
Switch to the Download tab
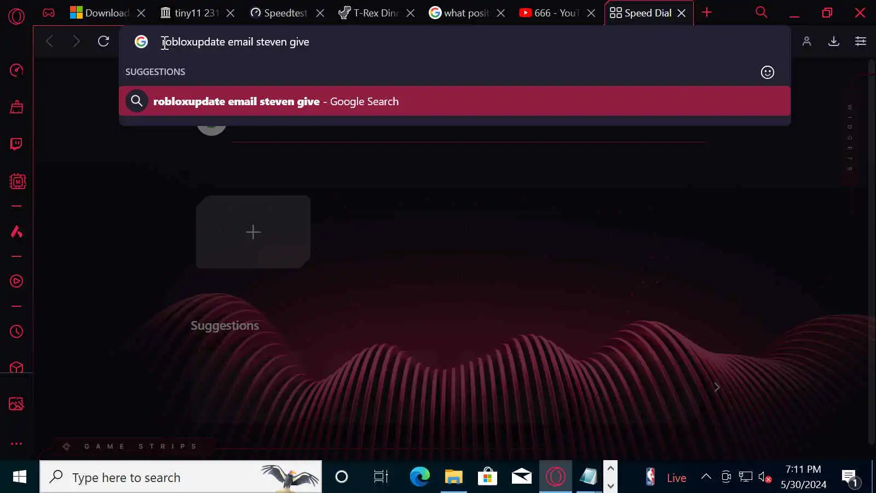100,13
